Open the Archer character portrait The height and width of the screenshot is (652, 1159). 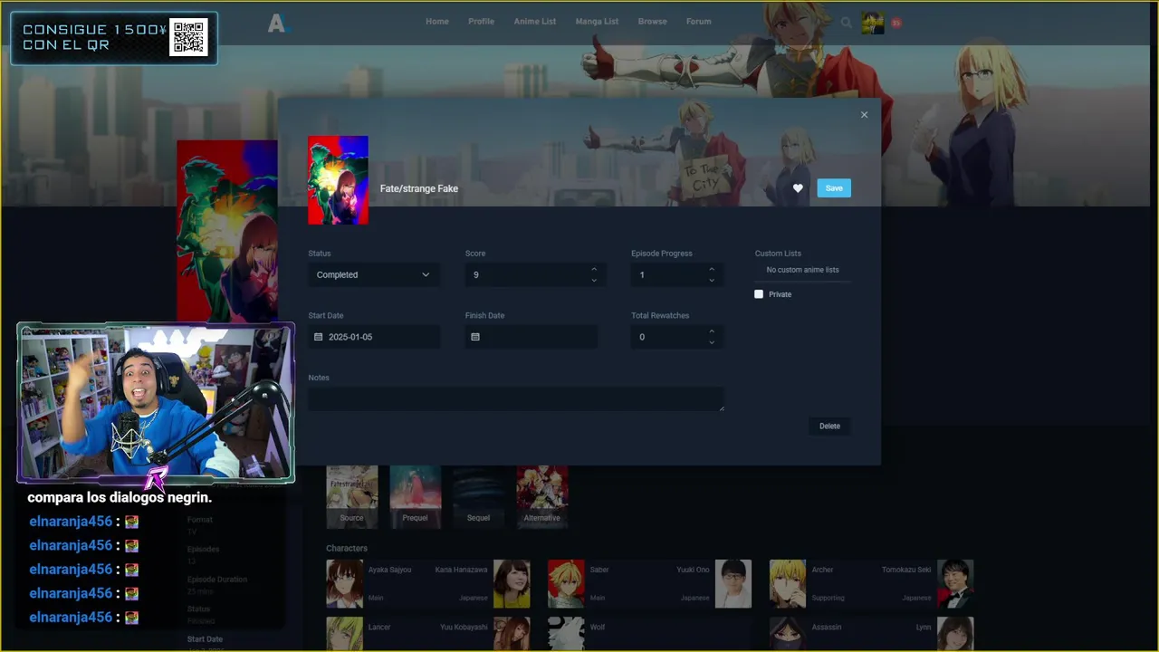tap(788, 583)
